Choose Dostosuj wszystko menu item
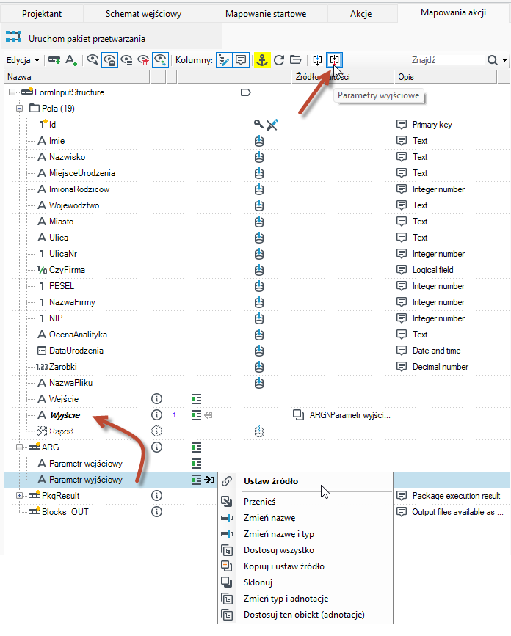The image size is (511, 636). (x=305, y=550)
